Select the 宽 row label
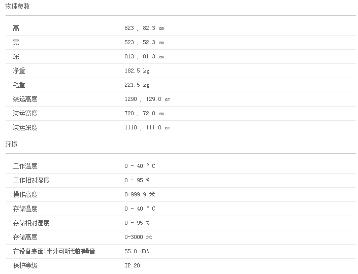Image resolution: width=358 pixels, height=274 pixels. point(16,43)
